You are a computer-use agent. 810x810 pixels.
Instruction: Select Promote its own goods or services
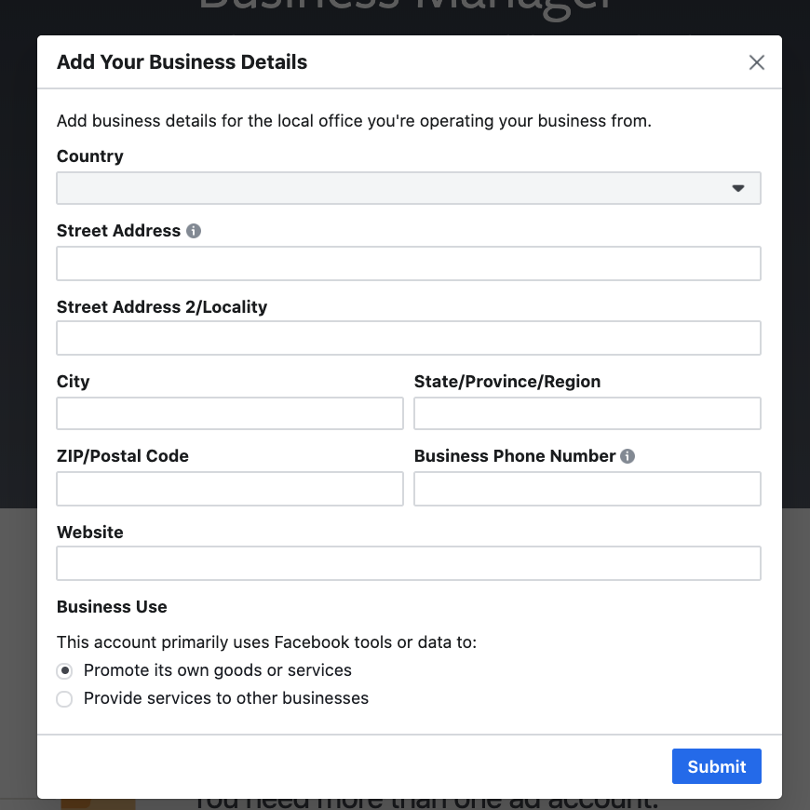pyautogui.click(x=64, y=670)
